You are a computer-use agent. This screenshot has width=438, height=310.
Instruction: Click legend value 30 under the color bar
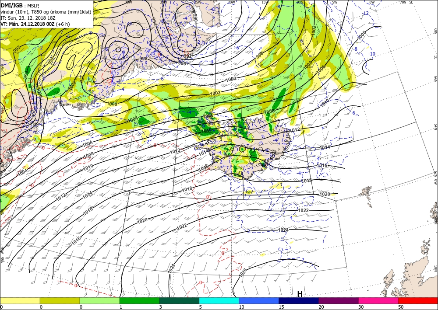point(361,307)
